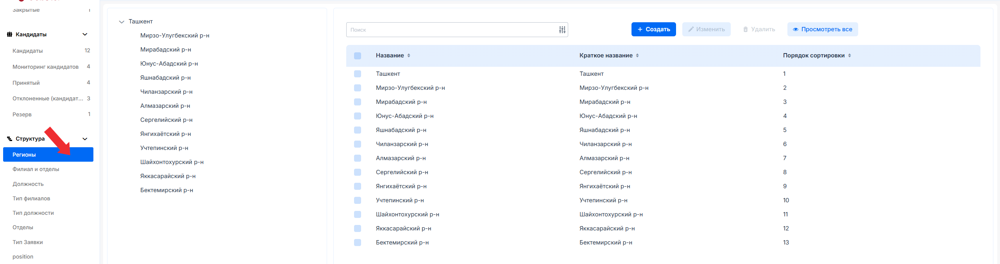Click Яккасарайский р-н in Краткое название column
Viewport: 1000px width, 264px height.
click(x=607, y=228)
